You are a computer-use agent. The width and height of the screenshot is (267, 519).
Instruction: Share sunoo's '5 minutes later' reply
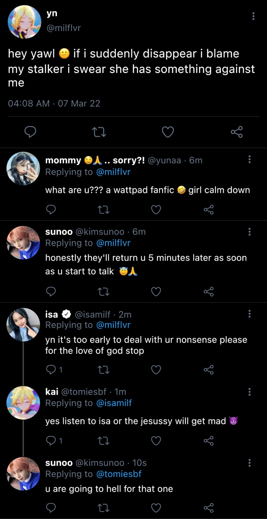209,292
